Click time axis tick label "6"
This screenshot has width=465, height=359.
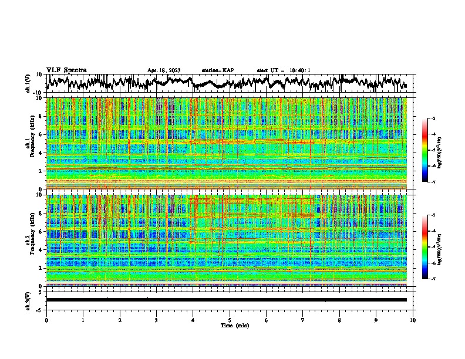pos(267,320)
